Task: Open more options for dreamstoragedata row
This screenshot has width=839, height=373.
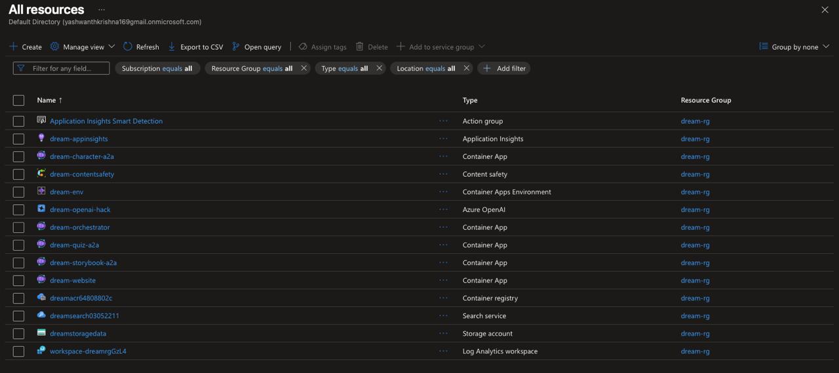Action: (x=444, y=333)
